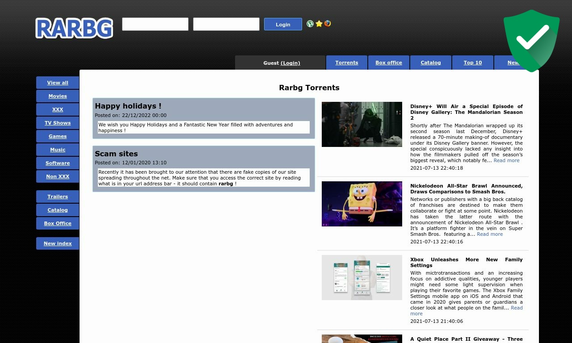The height and width of the screenshot is (343, 572).
Task: Focus the username input field
Action: tap(155, 24)
